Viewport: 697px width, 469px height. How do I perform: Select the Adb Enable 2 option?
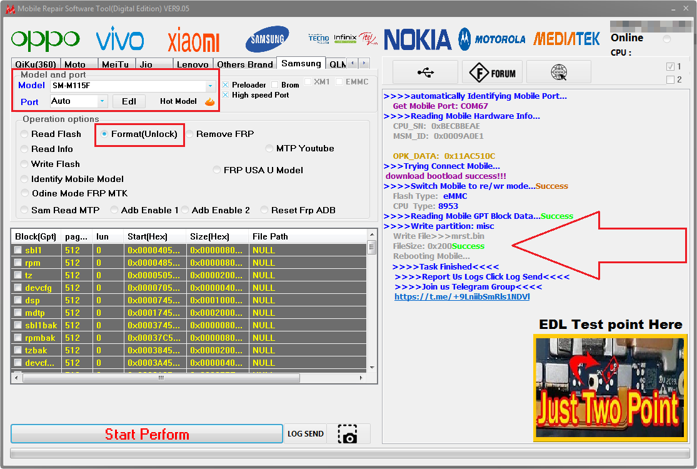(216, 210)
